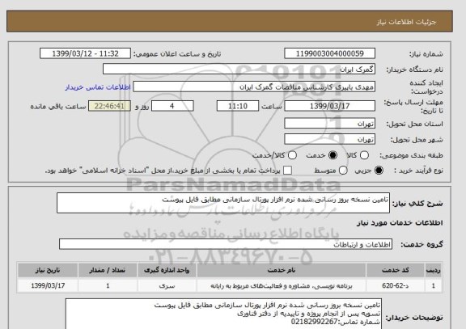Click the deadline time field 11:10
466x329 pixels.
click(238, 106)
